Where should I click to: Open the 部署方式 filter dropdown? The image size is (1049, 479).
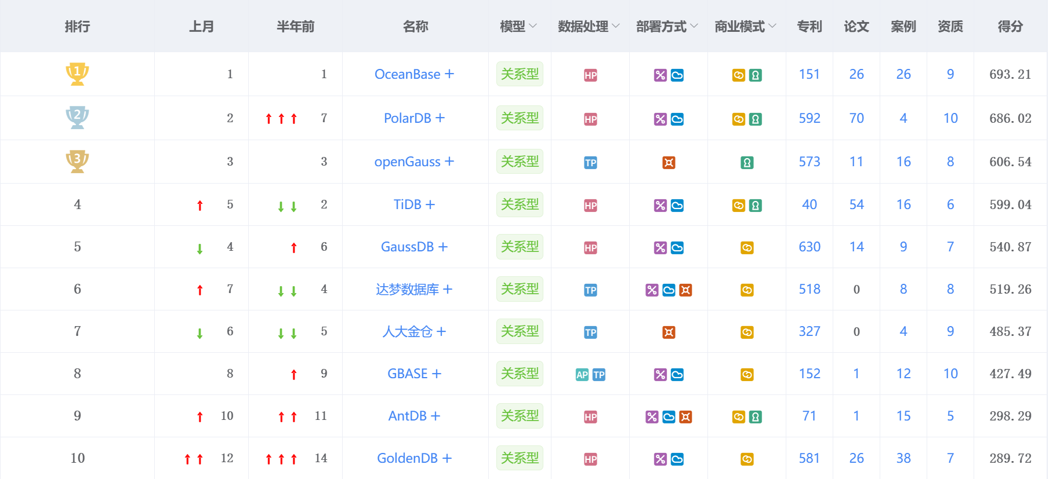click(667, 27)
